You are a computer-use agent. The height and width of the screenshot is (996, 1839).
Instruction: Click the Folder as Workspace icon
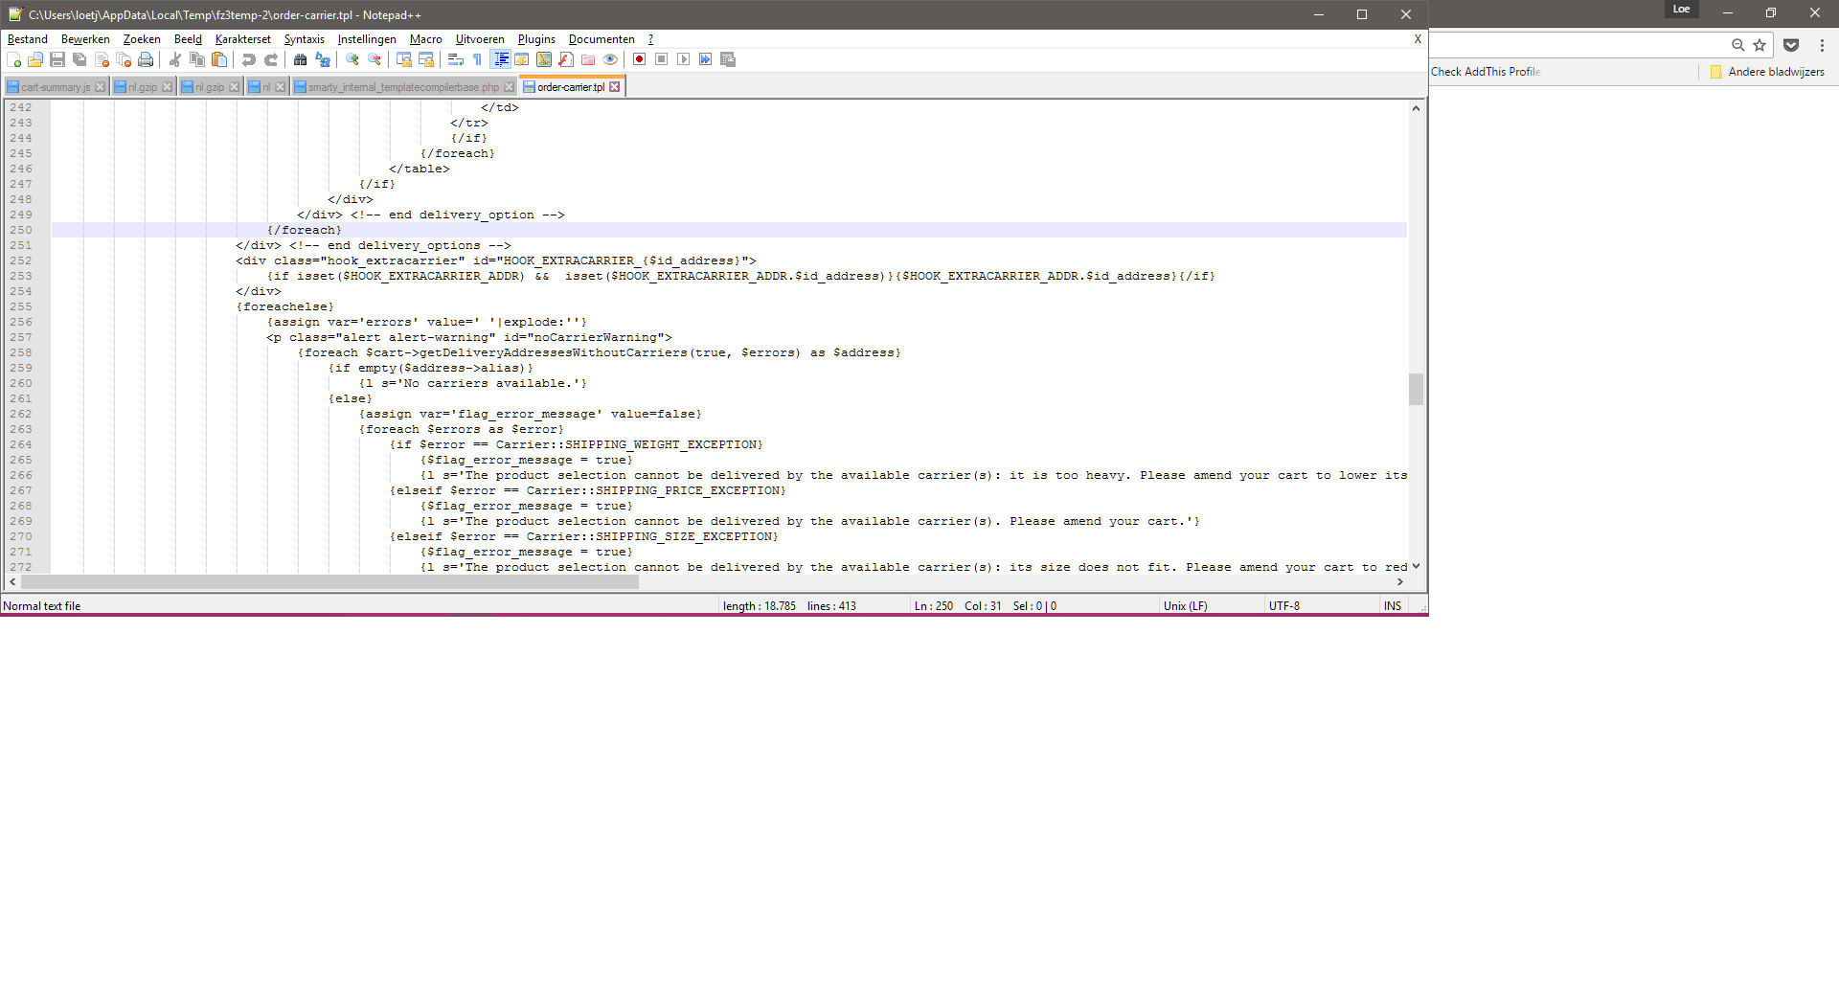click(x=588, y=59)
